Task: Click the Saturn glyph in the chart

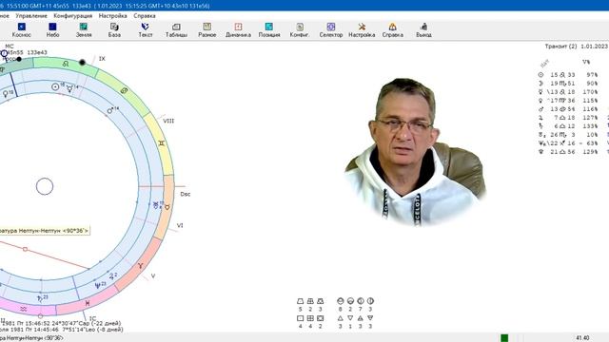Action: click(x=40, y=298)
